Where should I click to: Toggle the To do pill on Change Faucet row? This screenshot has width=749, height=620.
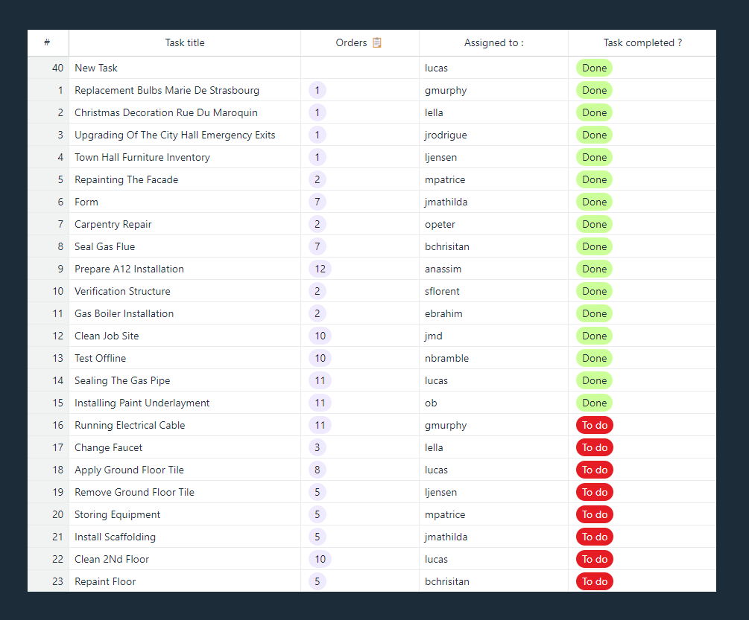[594, 447]
